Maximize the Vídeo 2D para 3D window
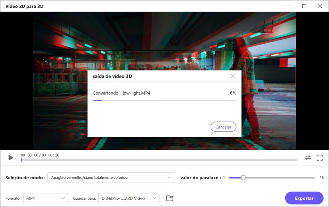Image resolution: width=329 pixels, height=207 pixels. [304, 6]
